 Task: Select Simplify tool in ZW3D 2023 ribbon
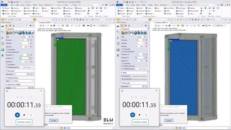click(67, 14)
